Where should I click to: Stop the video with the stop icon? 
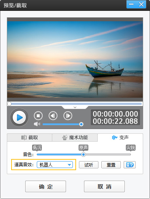[38, 116]
